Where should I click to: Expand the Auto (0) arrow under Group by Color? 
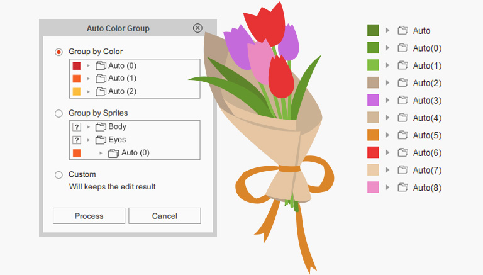89,65
